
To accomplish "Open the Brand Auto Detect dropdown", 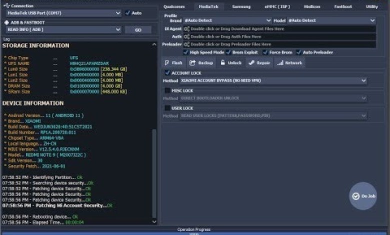I will pos(227,20).
